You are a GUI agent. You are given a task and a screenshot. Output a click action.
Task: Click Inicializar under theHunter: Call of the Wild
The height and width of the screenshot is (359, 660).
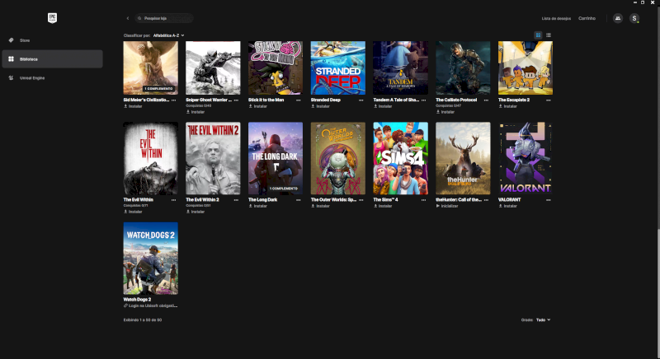[450, 206]
